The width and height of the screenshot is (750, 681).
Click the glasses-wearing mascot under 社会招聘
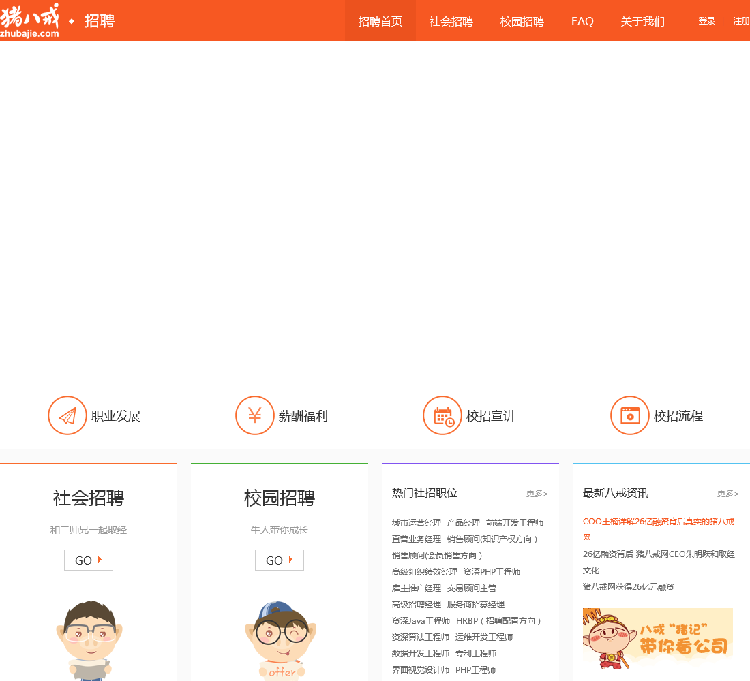89,639
